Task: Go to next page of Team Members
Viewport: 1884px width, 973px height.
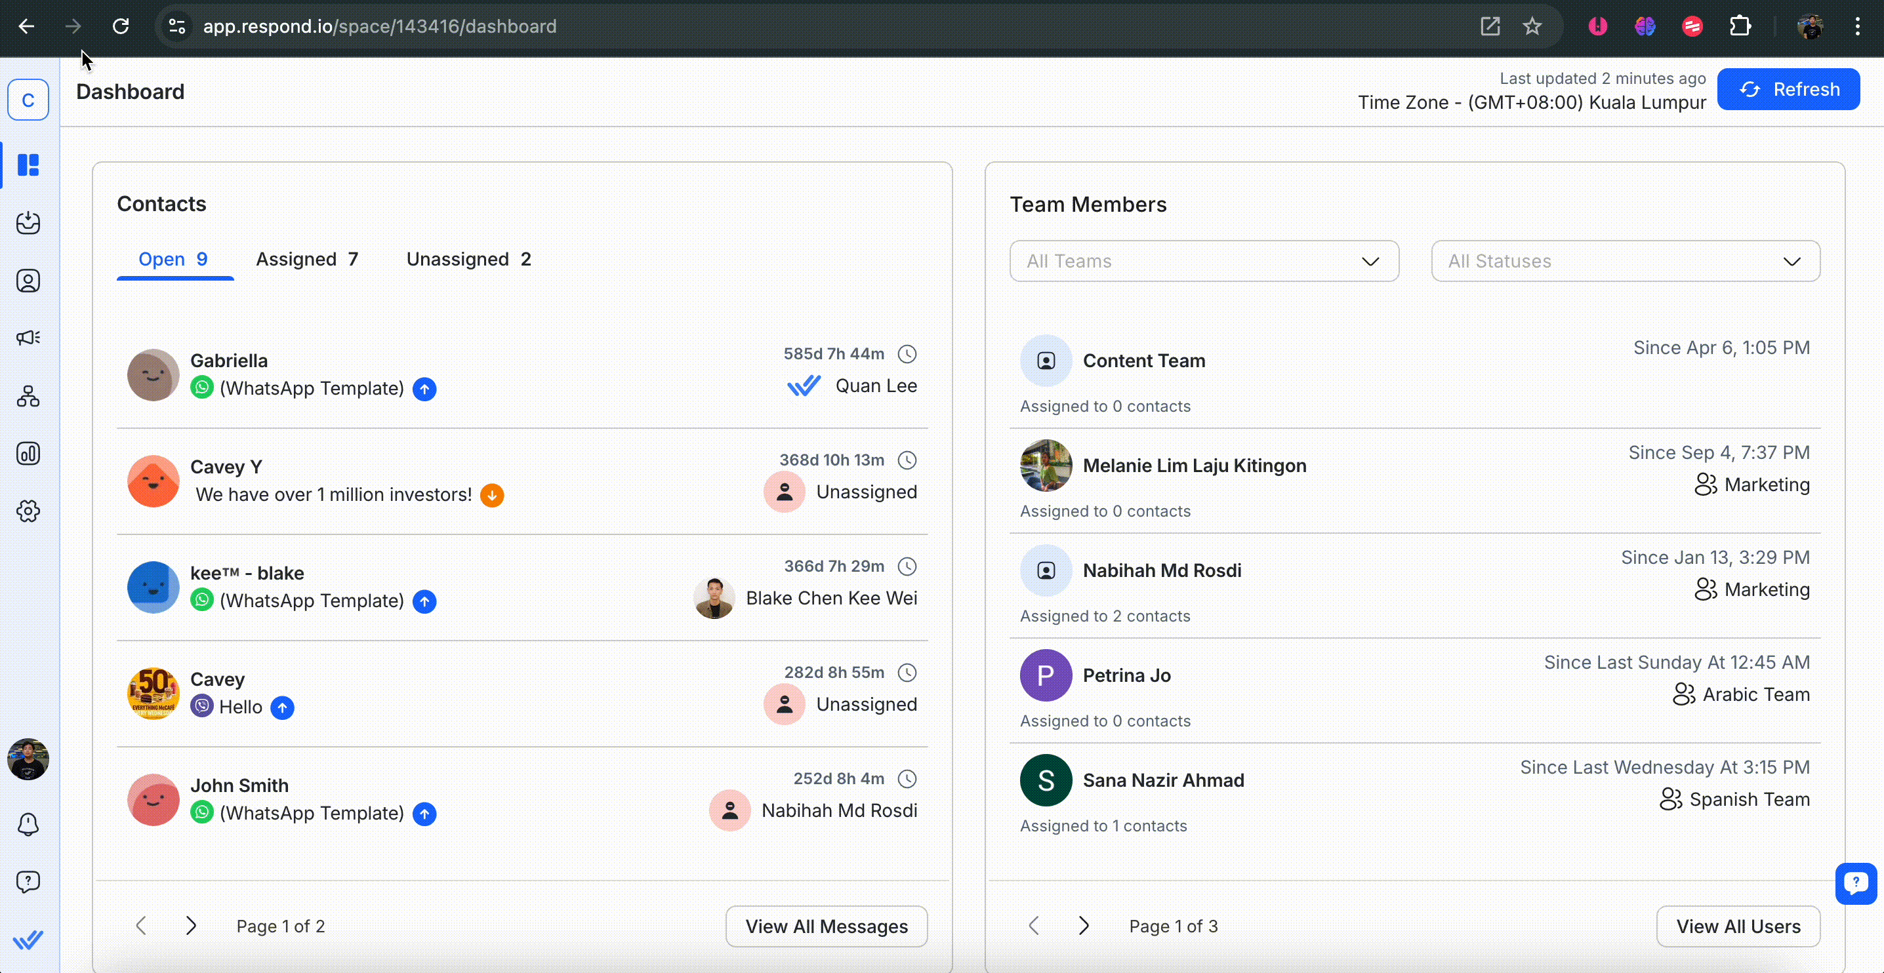Action: [x=1084, y=926]
